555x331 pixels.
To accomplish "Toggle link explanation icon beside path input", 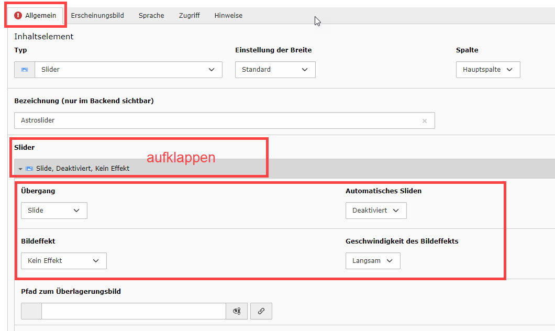I will [237, 312].
